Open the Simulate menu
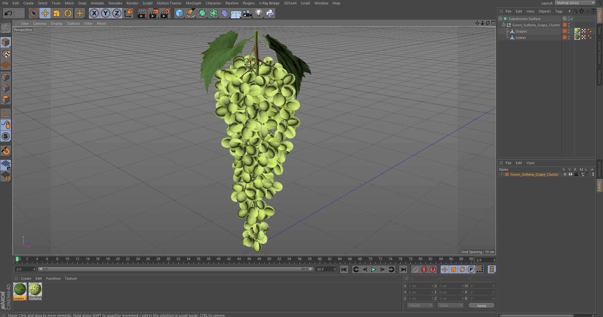Viewport: 603px width, 317px height. [x=115, y=3]
